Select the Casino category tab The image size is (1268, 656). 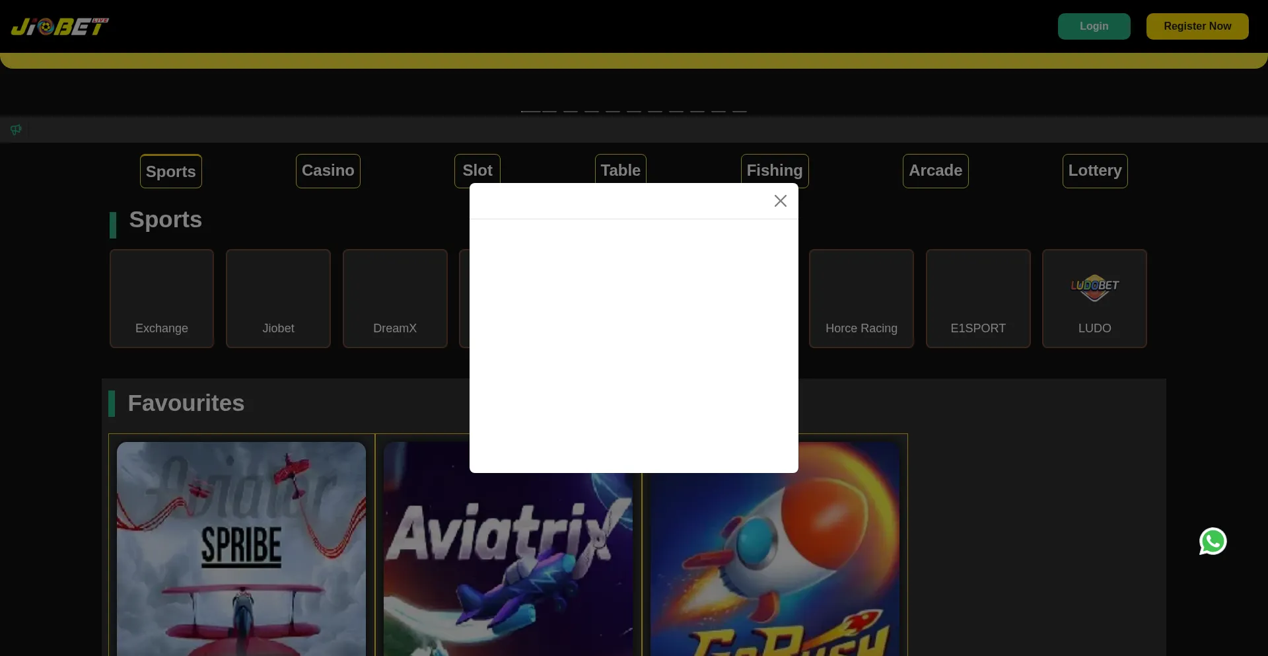328,170
